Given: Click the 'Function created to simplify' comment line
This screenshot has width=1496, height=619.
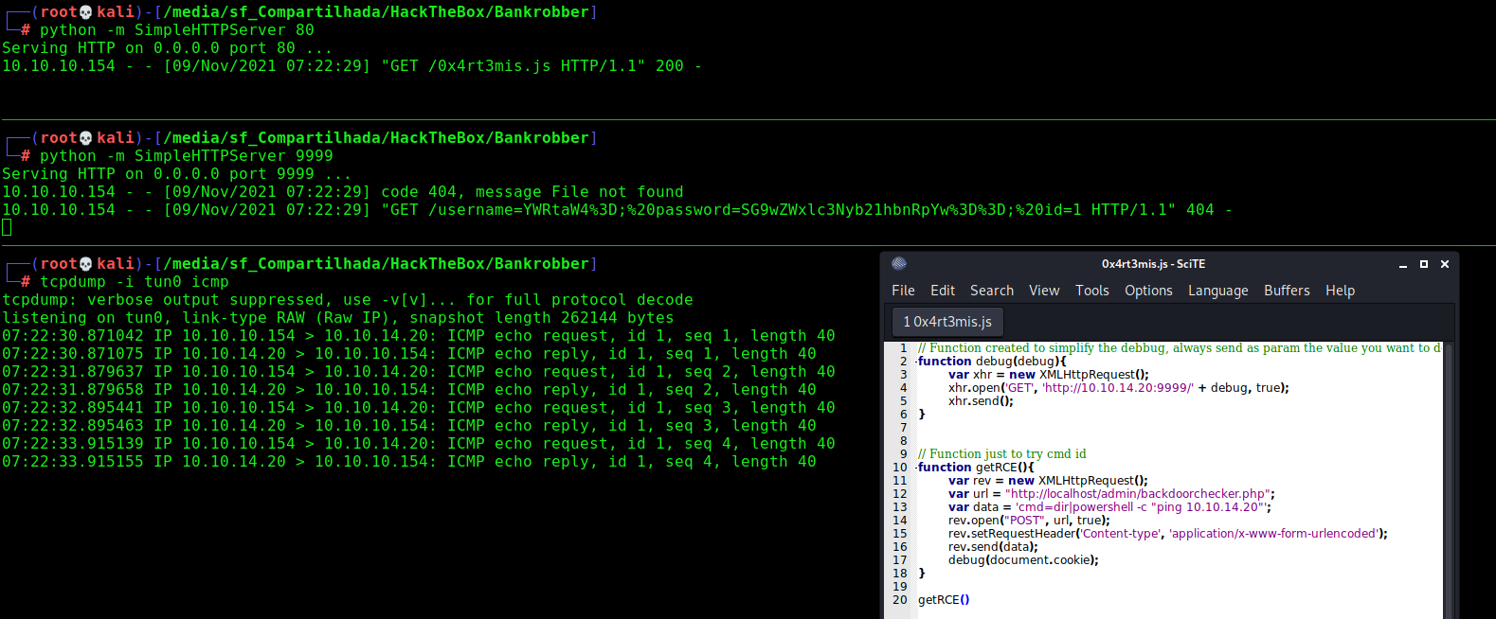Looking at the screenshot, I should [x=1180, y=348].
